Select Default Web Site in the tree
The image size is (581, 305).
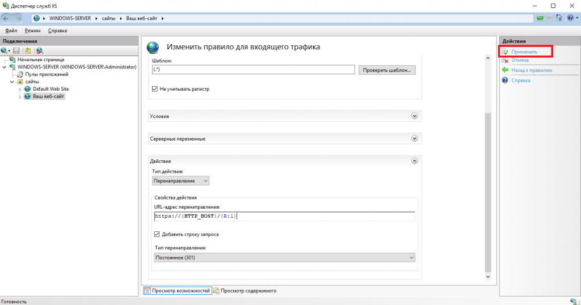tap(50, 89)
